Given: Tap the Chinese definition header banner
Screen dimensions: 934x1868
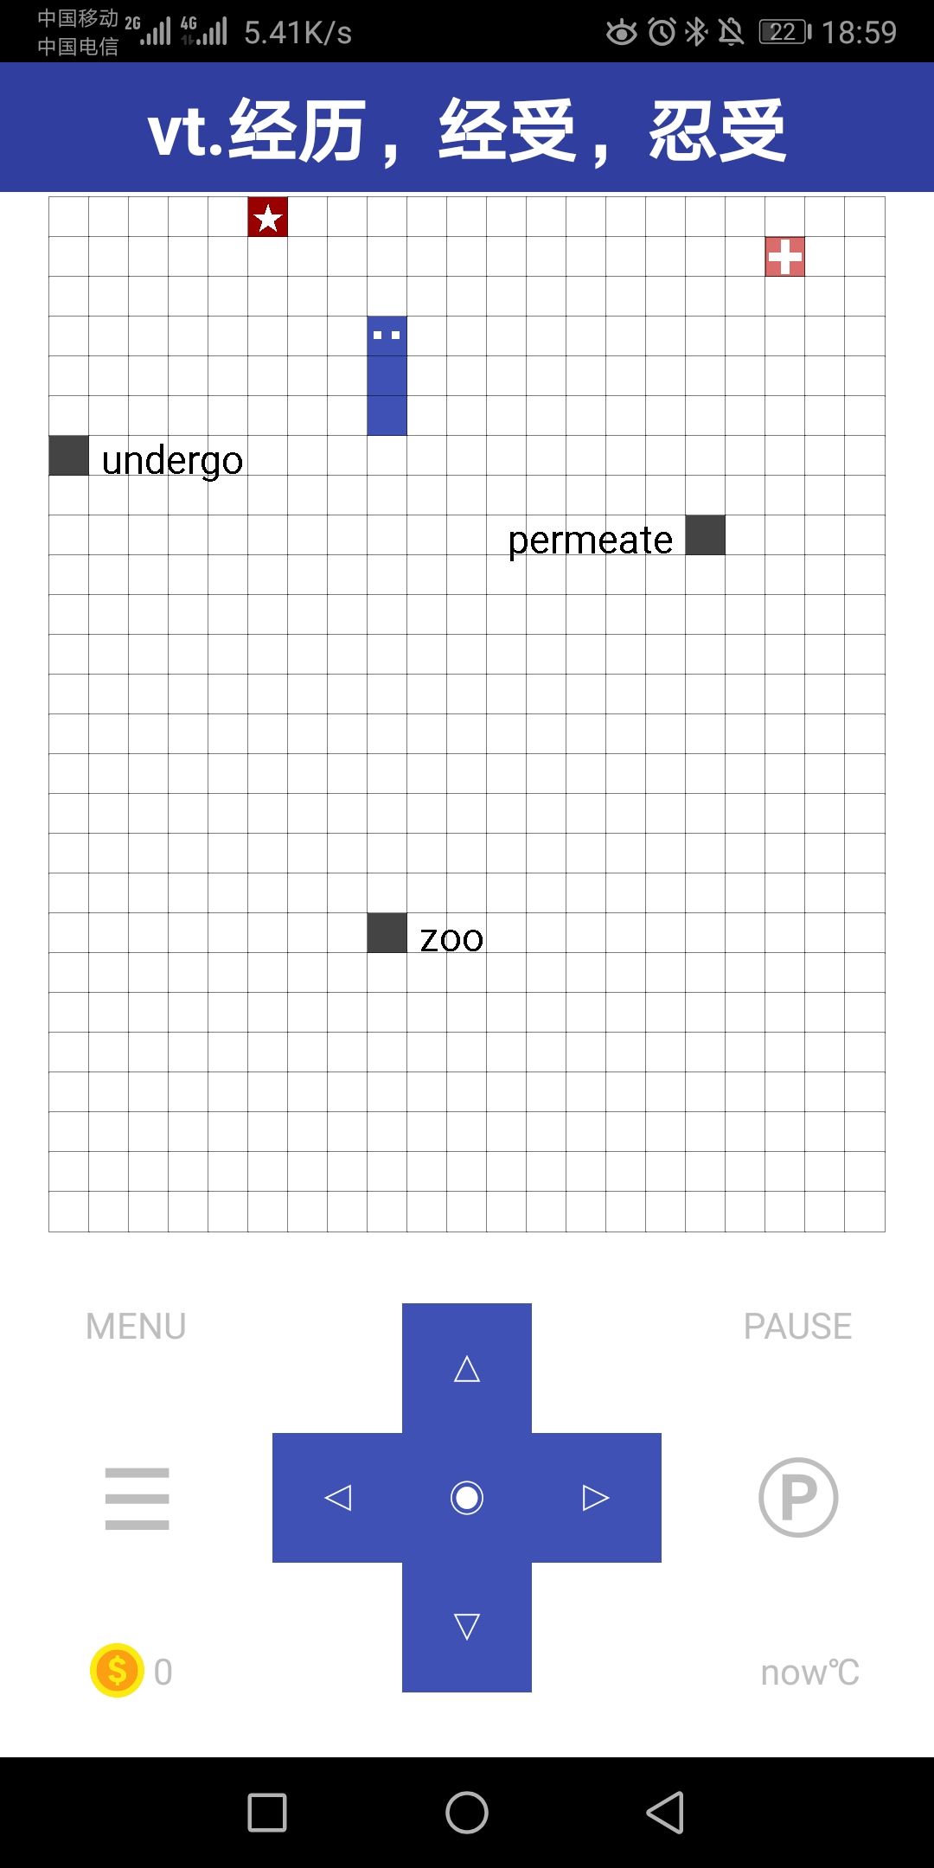Looking at the screenshot, I should pyautogui.click(x=467, y=129).
